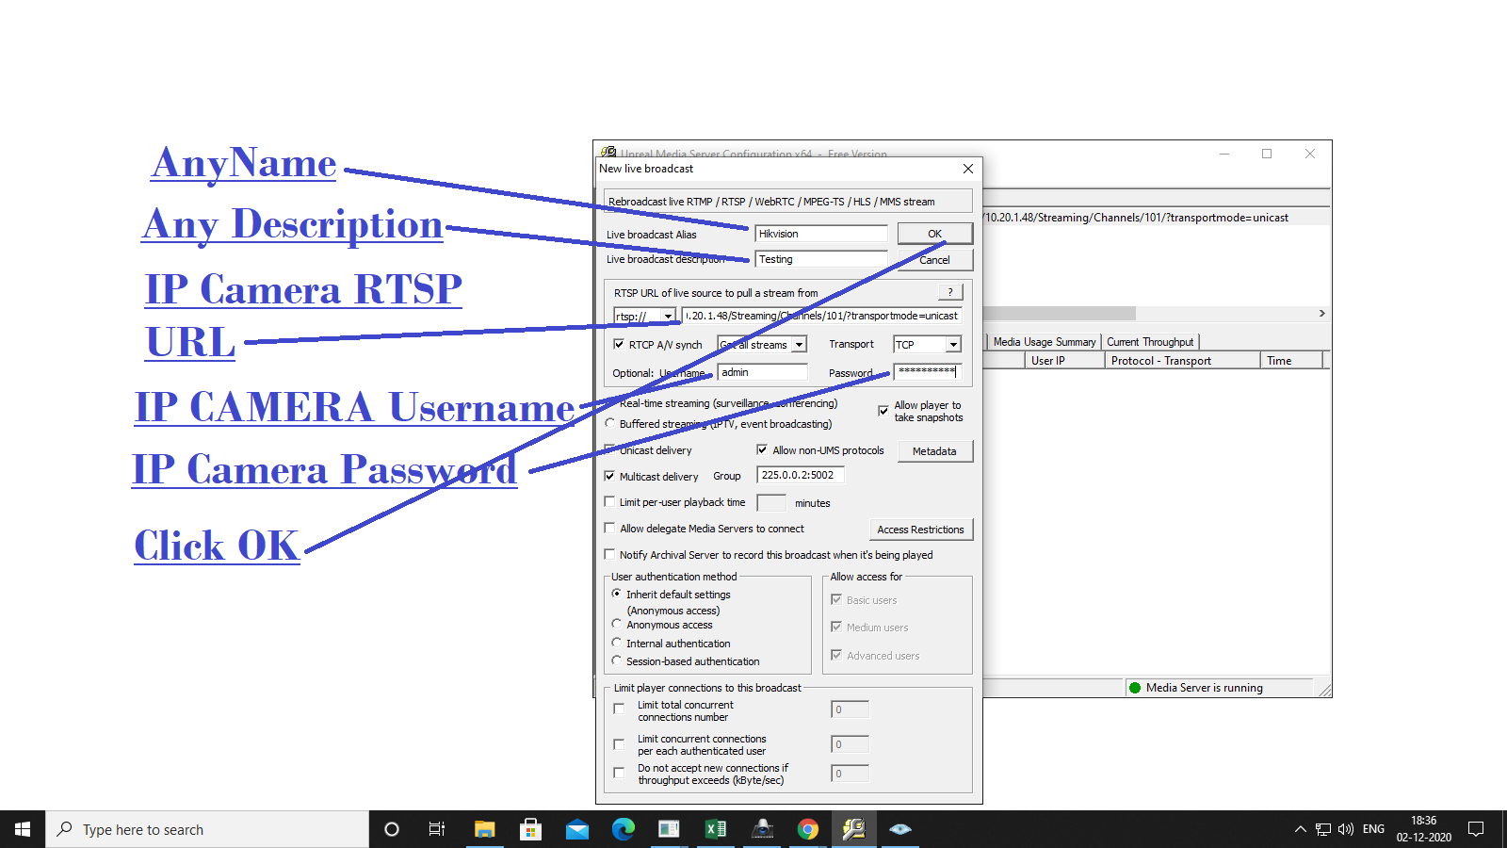Screen dimensions: 1507x848
Task: Switch to the Current Throughput tab
Action: (x=1151, y=341)
